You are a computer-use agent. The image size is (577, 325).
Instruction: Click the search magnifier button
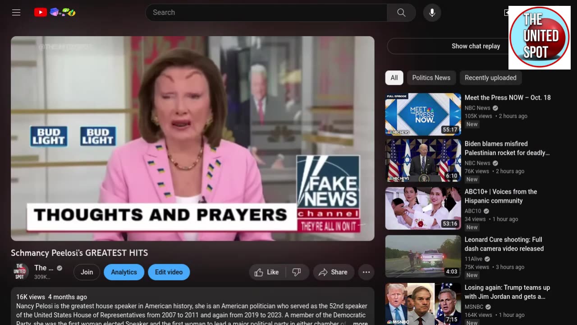[401, 13]
